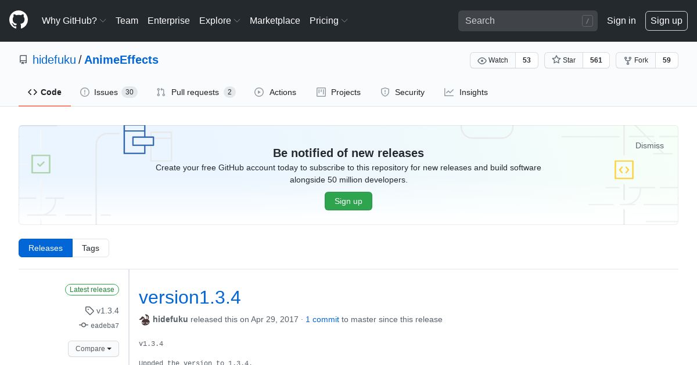The width and height of the screenshot is (697, 365).
Task: Open the watchers count 53
Action: pyautogui.click(x=527, y=60)
